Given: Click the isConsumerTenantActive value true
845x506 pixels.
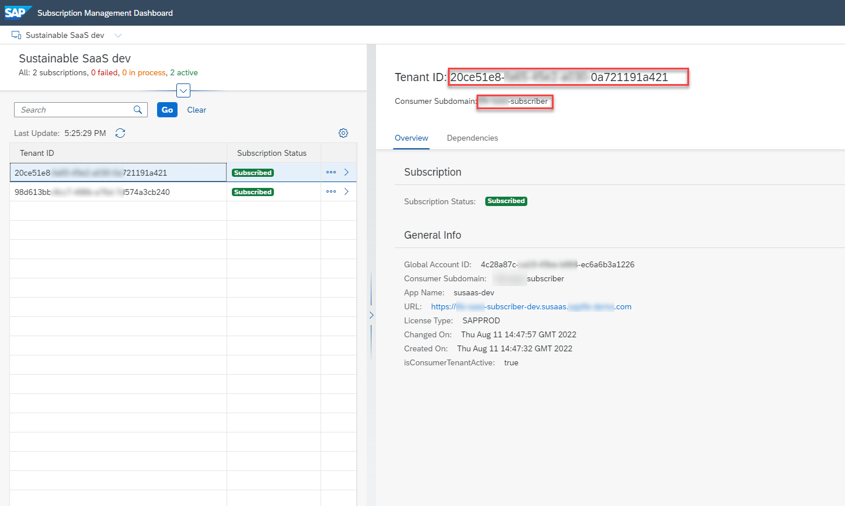Looking at the screenshot, I should point(511,362).
